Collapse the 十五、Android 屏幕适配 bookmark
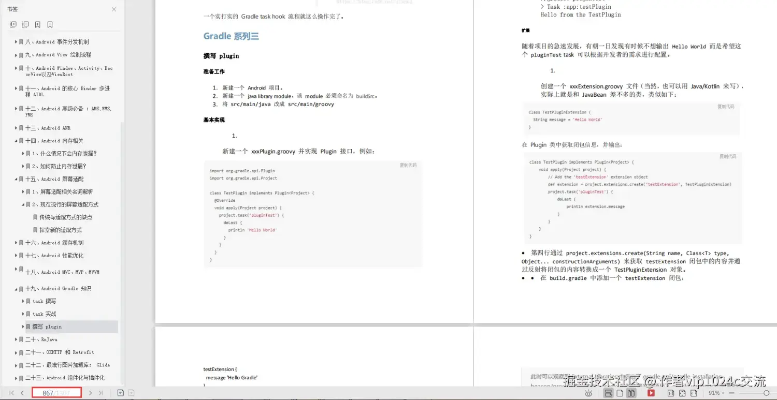Image resolution: width=777 pixels, height=400 pixels. tap(17, 179)
